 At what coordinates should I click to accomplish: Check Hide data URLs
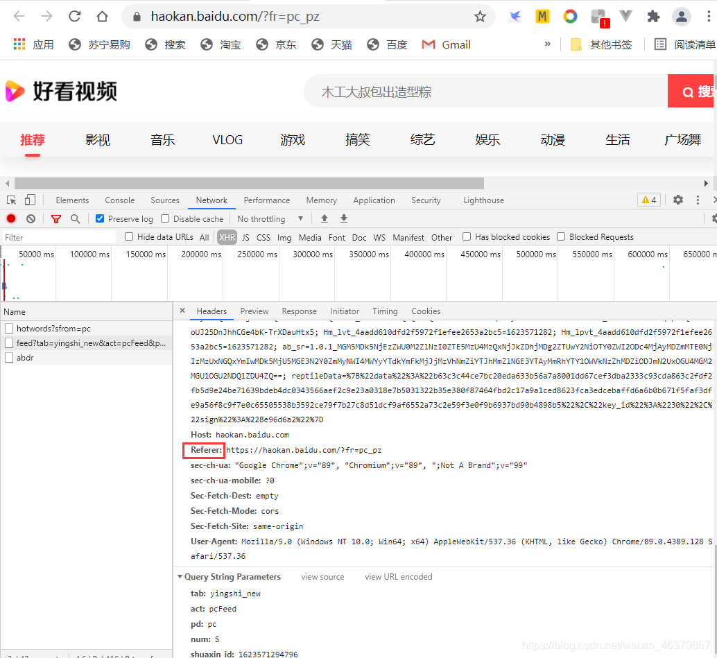point(129,236)
